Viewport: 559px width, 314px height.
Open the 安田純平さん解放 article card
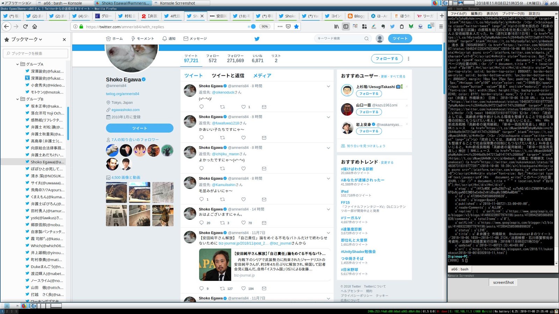tap(264, 265)
